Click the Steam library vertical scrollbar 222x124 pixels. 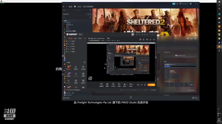point(199,17)
